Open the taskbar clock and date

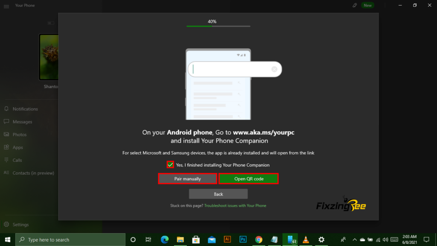click(409, 240)
